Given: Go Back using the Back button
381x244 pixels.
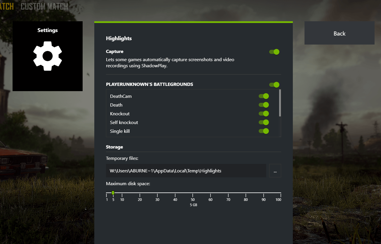Looking at the screenshot, I should point(339,33).
